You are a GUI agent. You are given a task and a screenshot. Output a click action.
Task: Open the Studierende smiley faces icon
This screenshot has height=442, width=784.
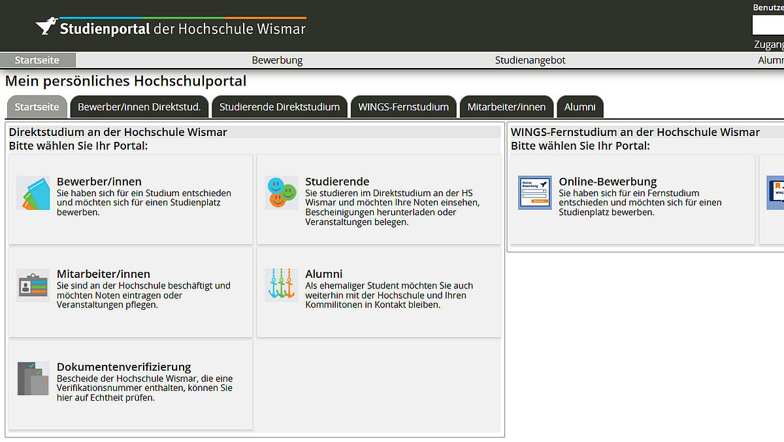click(x=282, y=193)
